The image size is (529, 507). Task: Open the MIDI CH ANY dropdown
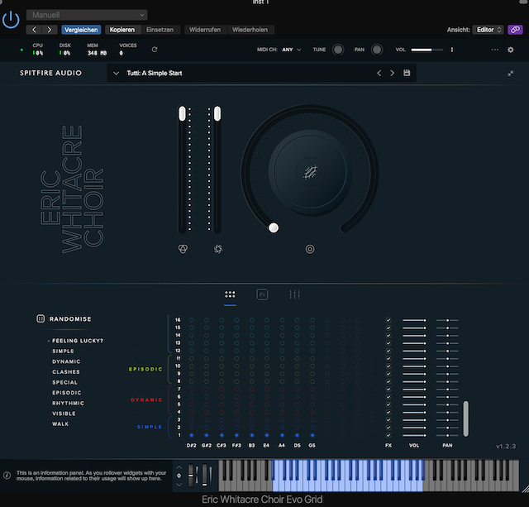(x=292, y=50)
